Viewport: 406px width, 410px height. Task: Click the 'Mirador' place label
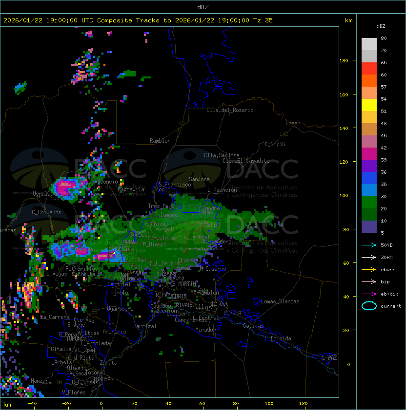point(205,330)
